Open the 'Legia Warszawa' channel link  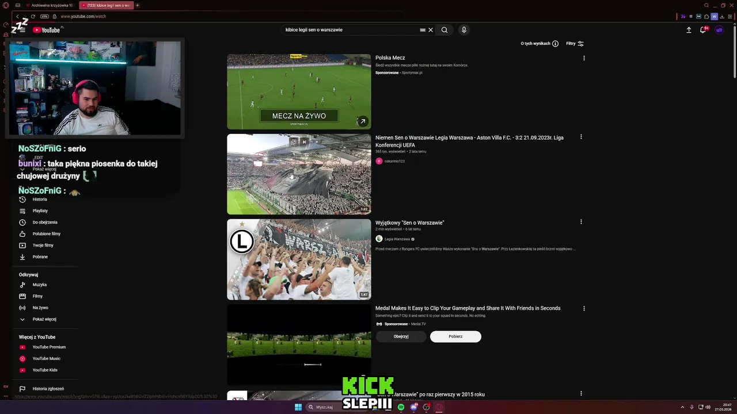(x=397, y=239)
